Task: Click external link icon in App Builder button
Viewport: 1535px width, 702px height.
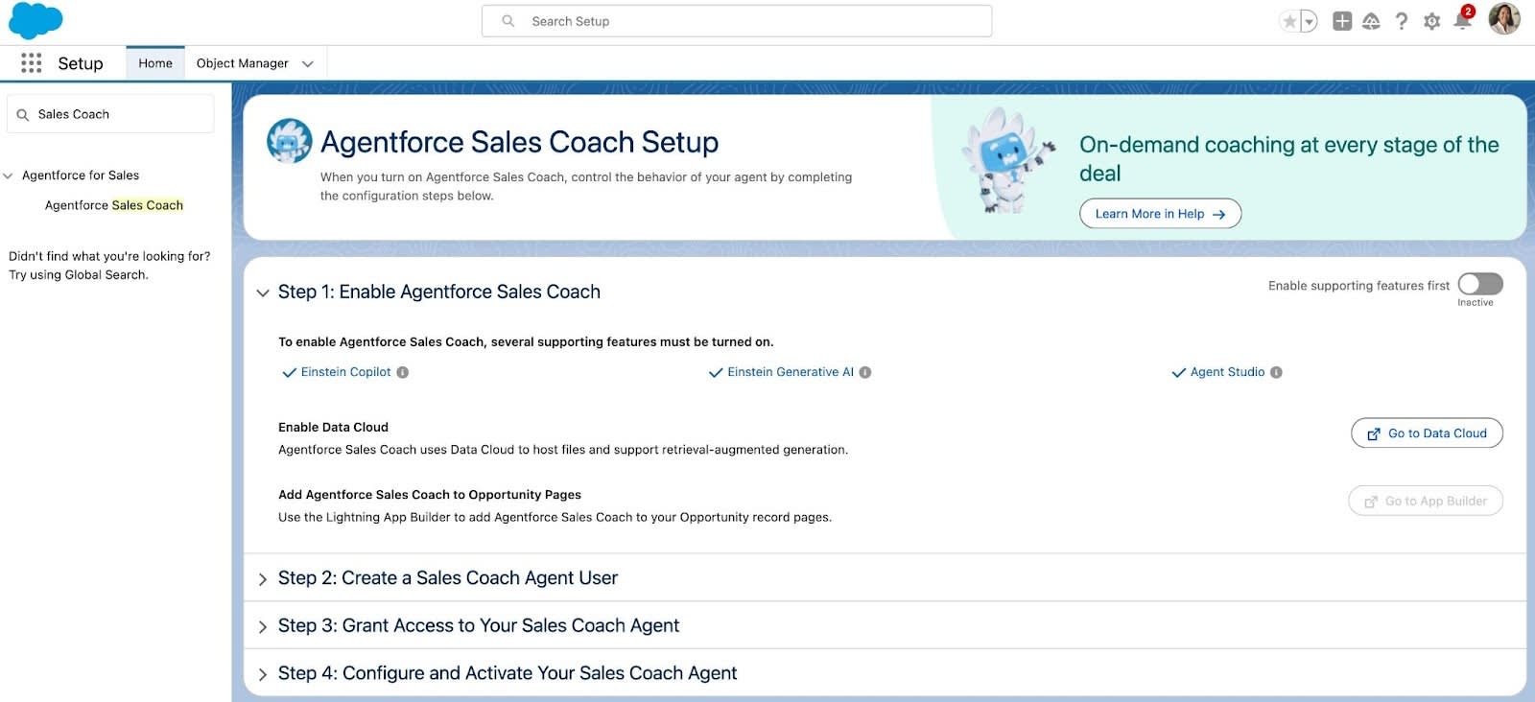Action: tap(1371, 502)
